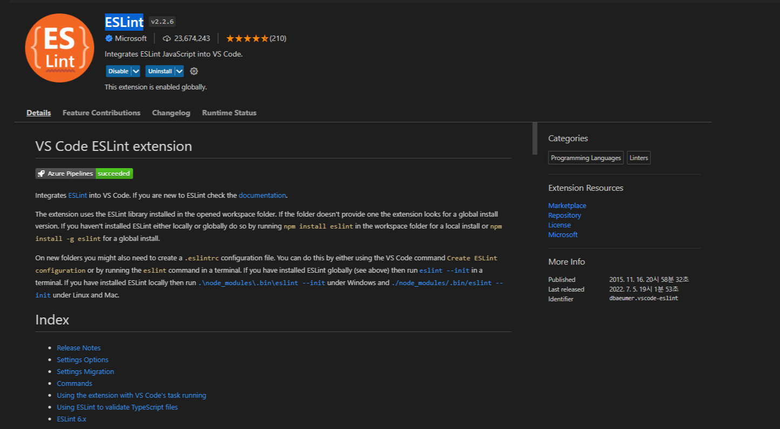Open the Microsoft link under Extension Resources
This screenshot has width=780, height=429.
(x=563, y=234)
